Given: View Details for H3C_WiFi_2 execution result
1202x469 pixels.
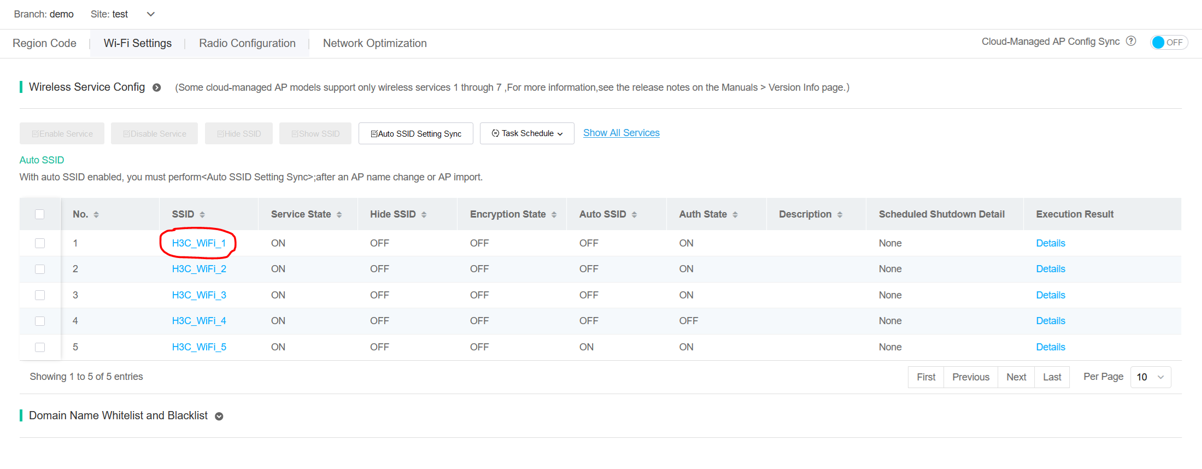Looking at the screenshot, I should [1051, 269].
